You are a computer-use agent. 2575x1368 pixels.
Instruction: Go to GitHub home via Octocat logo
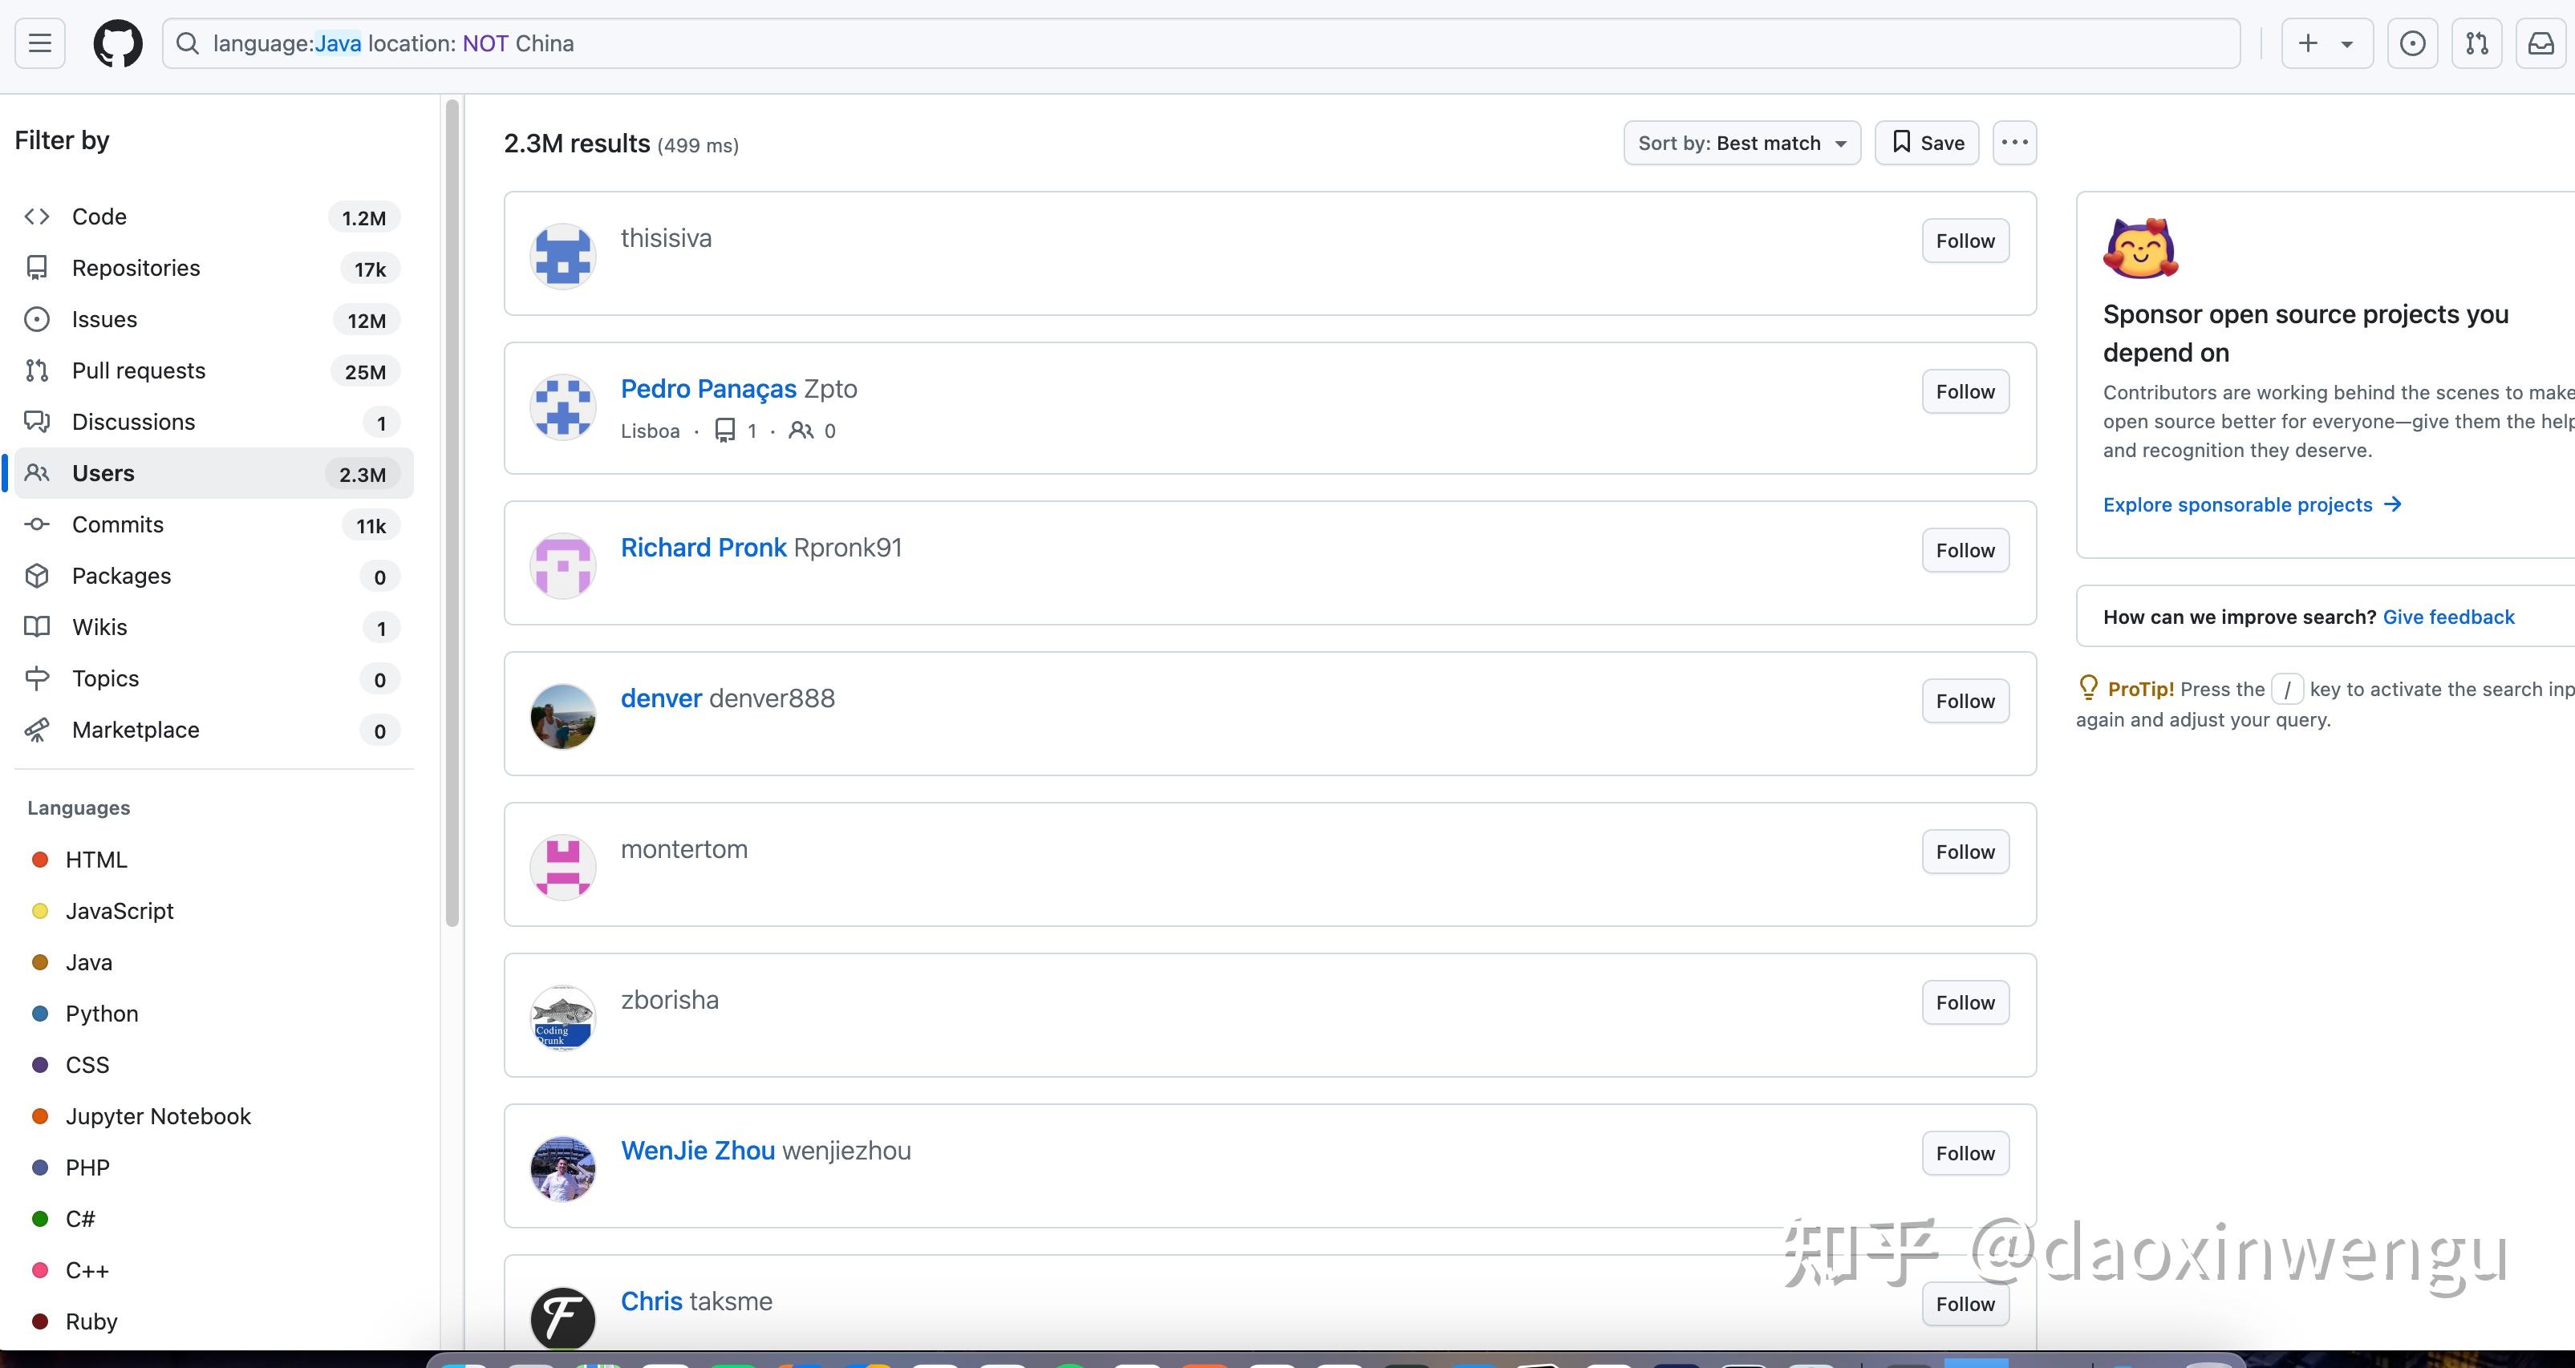118,44
